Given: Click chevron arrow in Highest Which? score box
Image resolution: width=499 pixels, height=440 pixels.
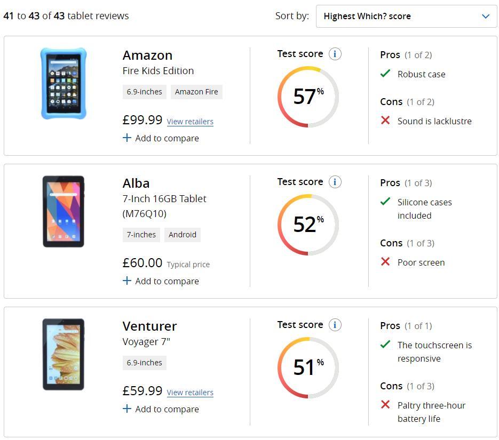Looking at the screenshot, I should [x=485, y=16].
